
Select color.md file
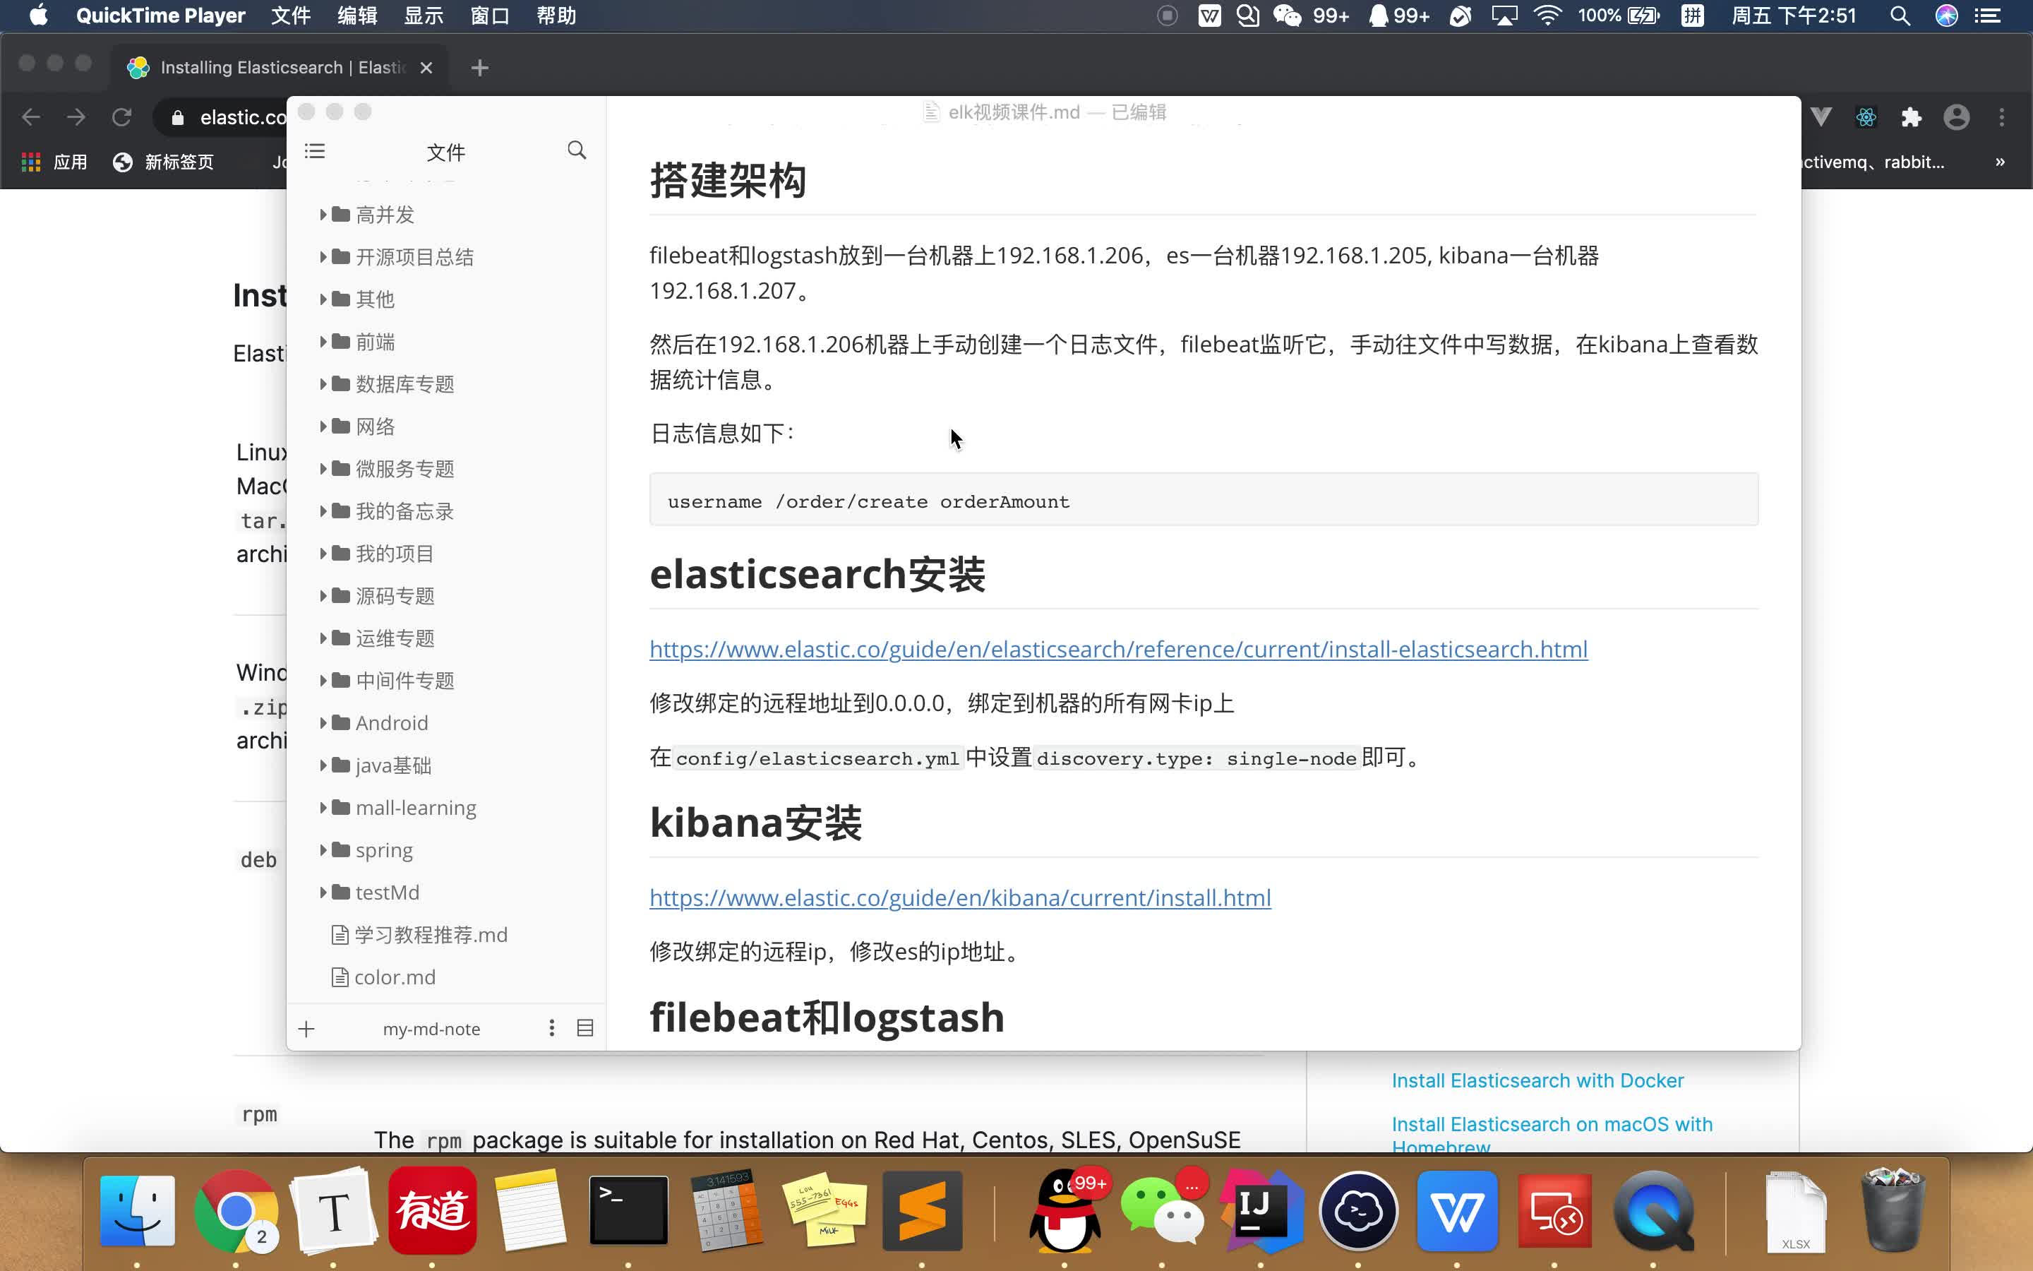pyautogui.click(x=383, y=977)
